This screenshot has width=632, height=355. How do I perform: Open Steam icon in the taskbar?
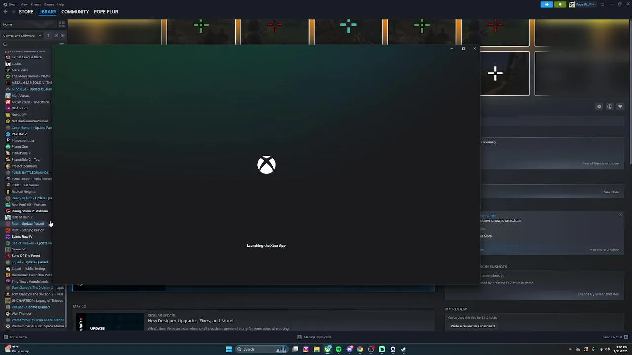(x=403, y=349)
